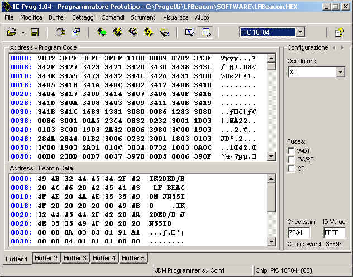Screen dimensions: 353x277
Task: Check the CP code protect checkbox
Action: pyautogui.click(x=291, y=169)
